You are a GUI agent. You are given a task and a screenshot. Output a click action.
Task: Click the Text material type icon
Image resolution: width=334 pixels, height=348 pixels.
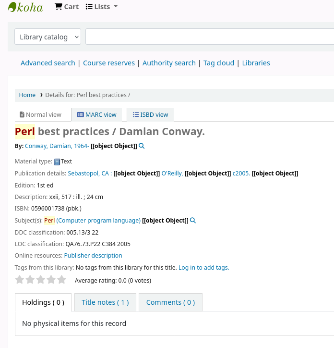[57, 162]
